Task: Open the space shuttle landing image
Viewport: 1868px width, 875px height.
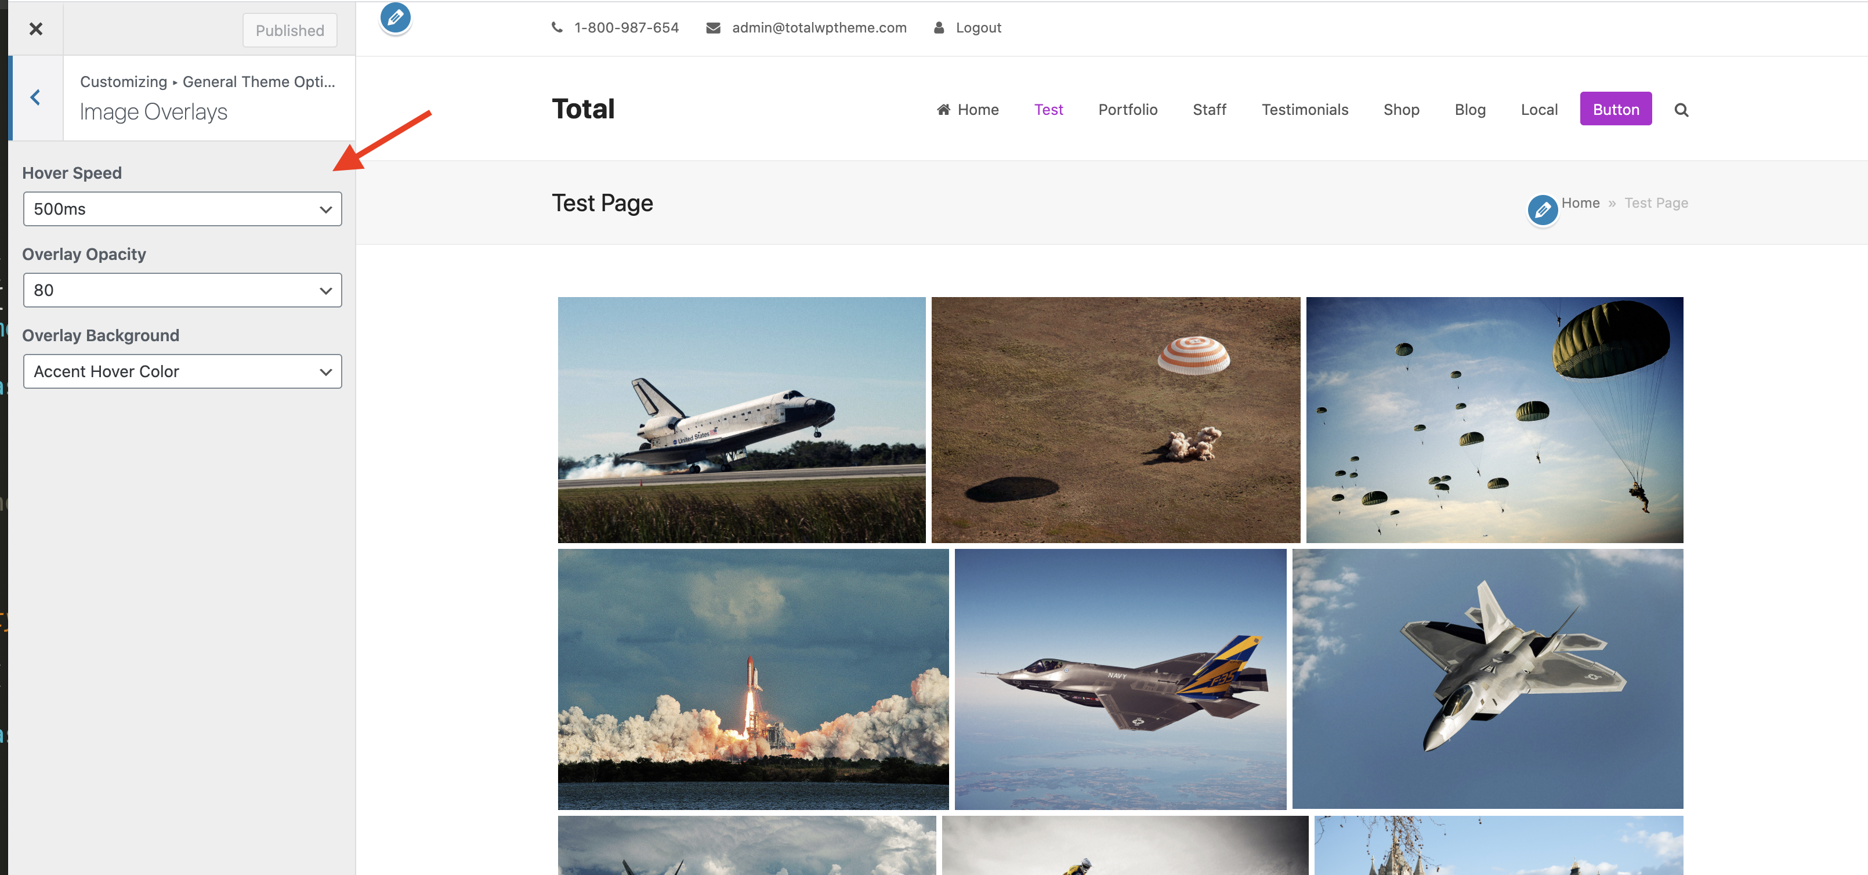Action: click(x=741, y=420)
